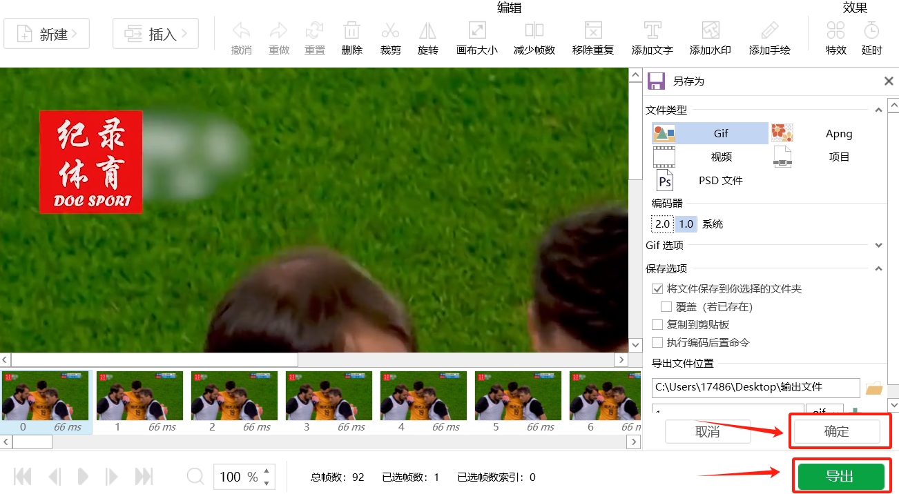Open the Insert (插入) dropdown menu
The height and width of the screenshot is (494, 899).
point(155,34)
